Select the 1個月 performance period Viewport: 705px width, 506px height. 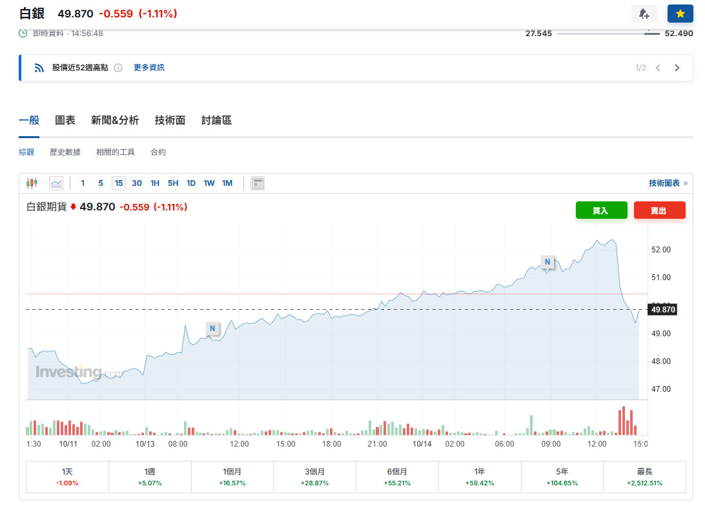tap(232, 477)
